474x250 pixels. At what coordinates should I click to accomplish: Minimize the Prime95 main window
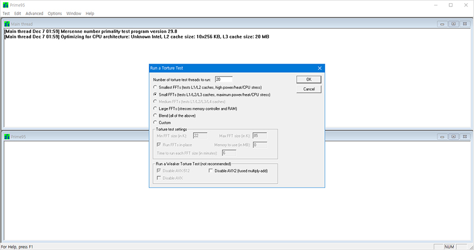[436, 5]
